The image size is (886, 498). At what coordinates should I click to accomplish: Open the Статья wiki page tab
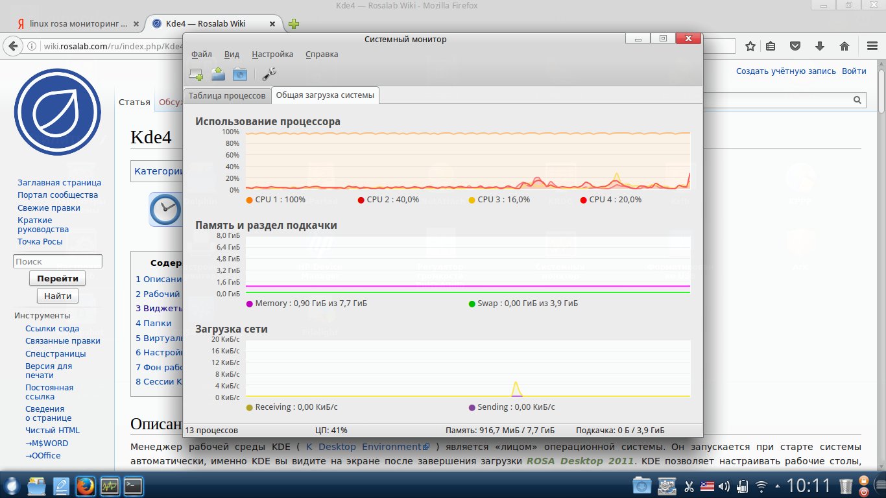pyautogui.click(x=134, y=102)
